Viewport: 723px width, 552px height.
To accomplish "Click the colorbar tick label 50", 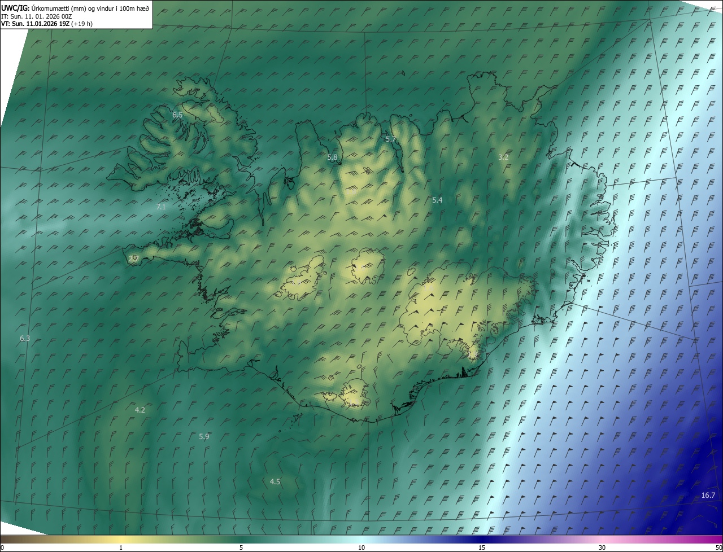I will (718, 547).
